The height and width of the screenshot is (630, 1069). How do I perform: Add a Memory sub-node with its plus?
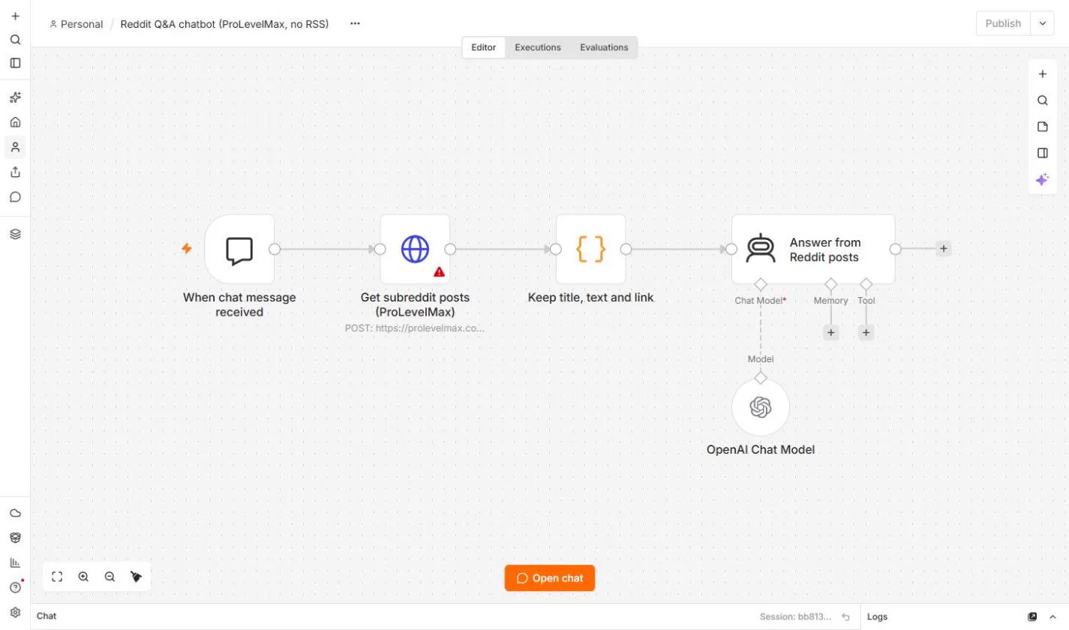tap(830, 332)
